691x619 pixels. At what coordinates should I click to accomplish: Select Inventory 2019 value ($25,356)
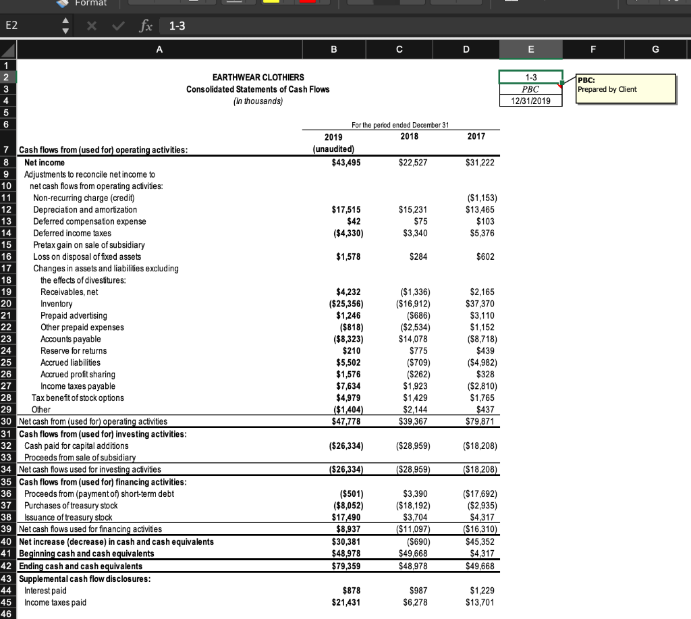(346, 304)
